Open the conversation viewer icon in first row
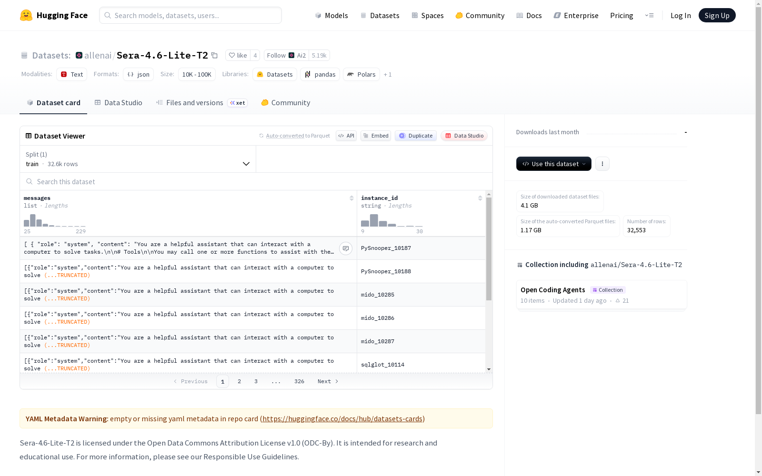Image resolution: width=762 pixels, height=476 pixels. (346, 248)
